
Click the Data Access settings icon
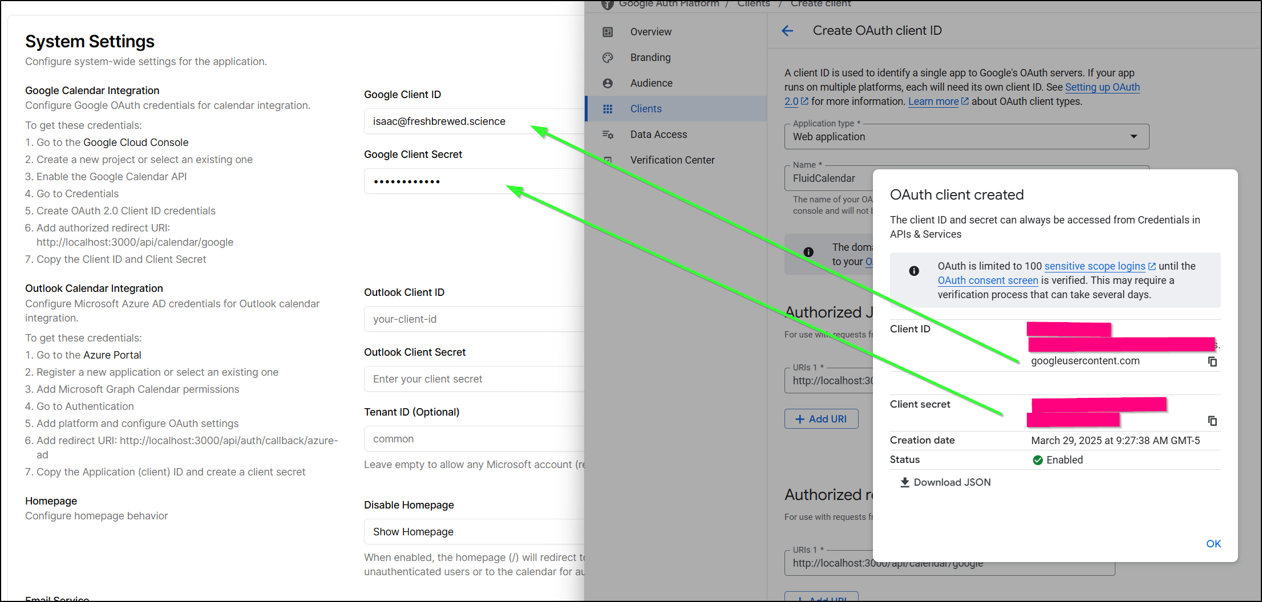pyautogui.click(x=608, y=135)
